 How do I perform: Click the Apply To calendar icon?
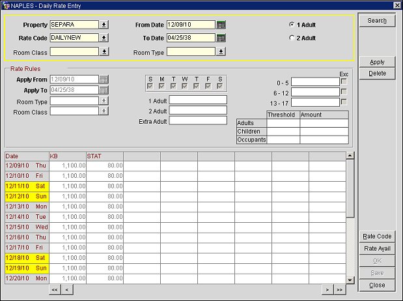click(104, 90)
